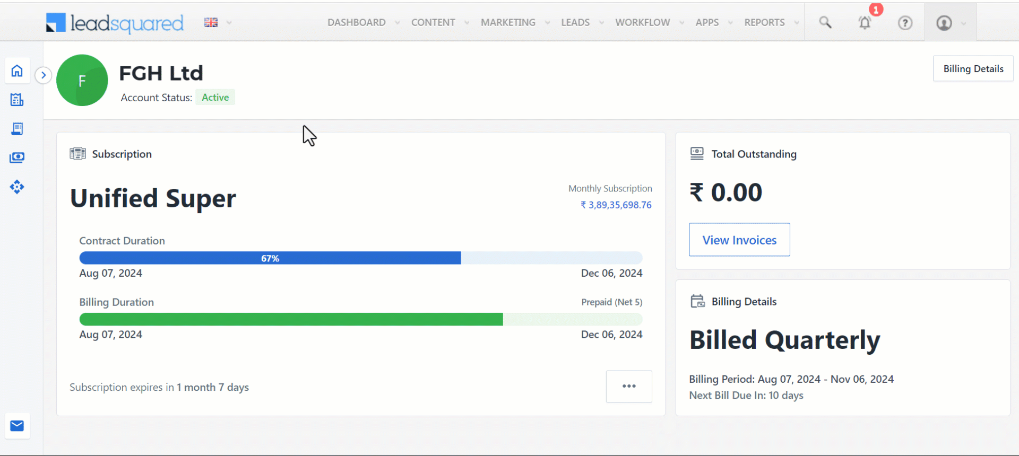Go to Home in the sidebar

click(17, 71)
